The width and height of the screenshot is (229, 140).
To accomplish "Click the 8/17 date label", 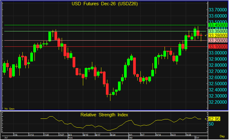I will 98,135.
